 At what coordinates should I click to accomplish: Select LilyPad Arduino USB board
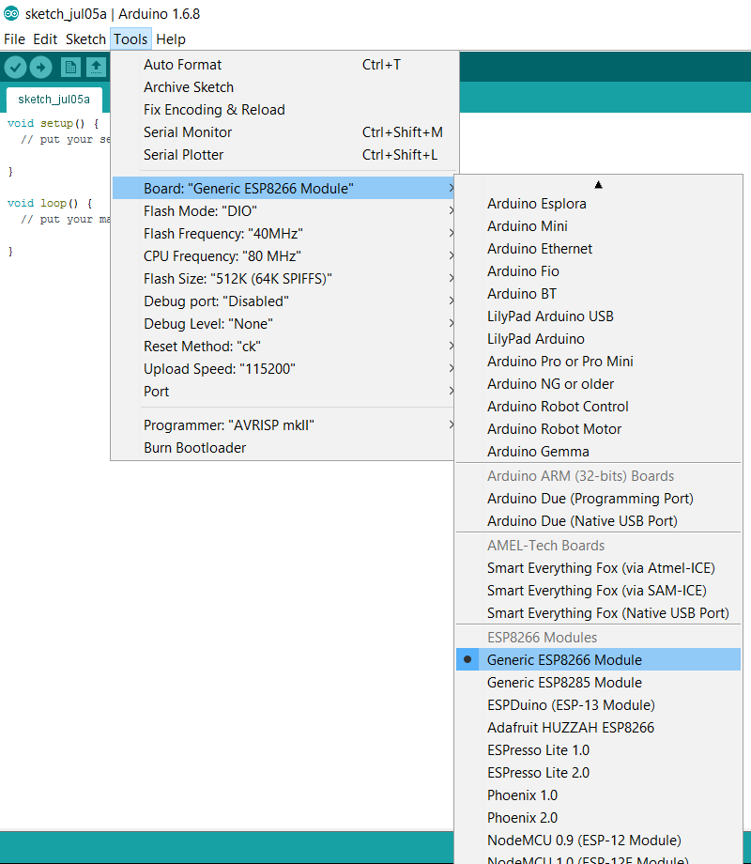point(598,316)
